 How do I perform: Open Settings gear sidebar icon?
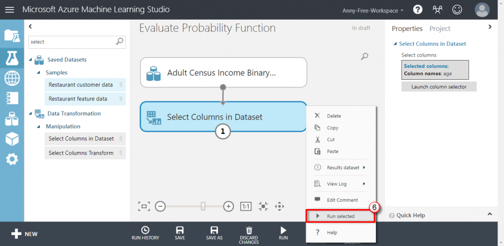click(x=12, y=159)
